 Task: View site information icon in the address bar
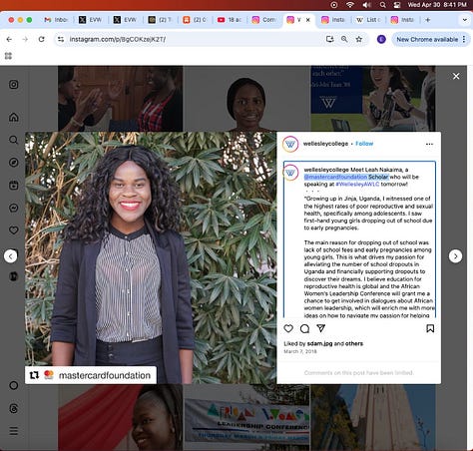point(61,39)
